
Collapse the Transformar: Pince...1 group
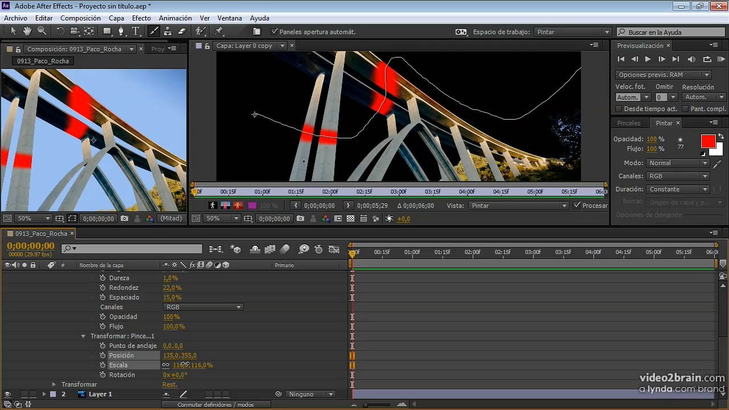click(84, 337)
